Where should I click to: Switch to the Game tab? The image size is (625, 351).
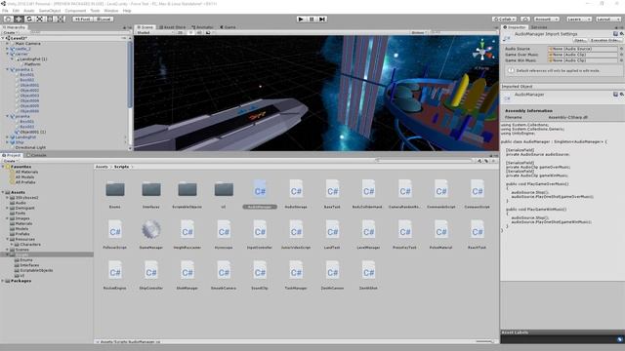point(228,27)
